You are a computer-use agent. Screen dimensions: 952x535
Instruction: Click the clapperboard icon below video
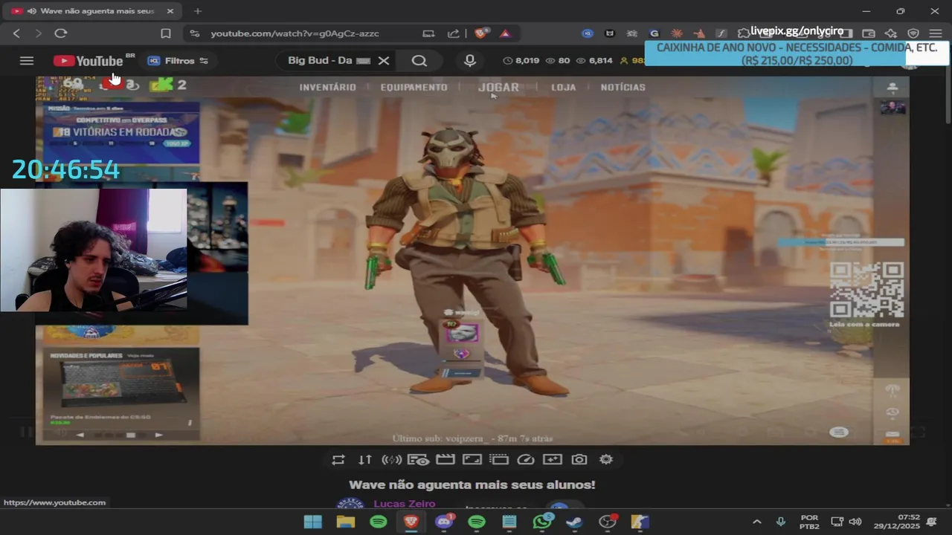(446, 460)
